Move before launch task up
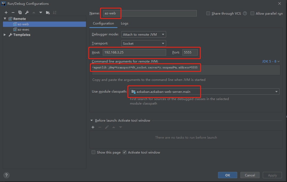 (114, 127)
